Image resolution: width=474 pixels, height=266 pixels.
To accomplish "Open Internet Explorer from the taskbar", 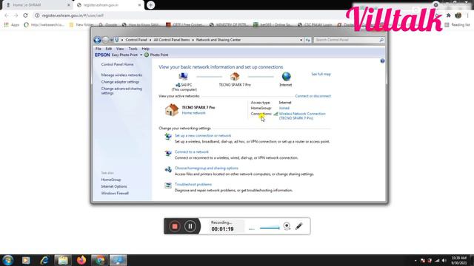I will point(44,260).
